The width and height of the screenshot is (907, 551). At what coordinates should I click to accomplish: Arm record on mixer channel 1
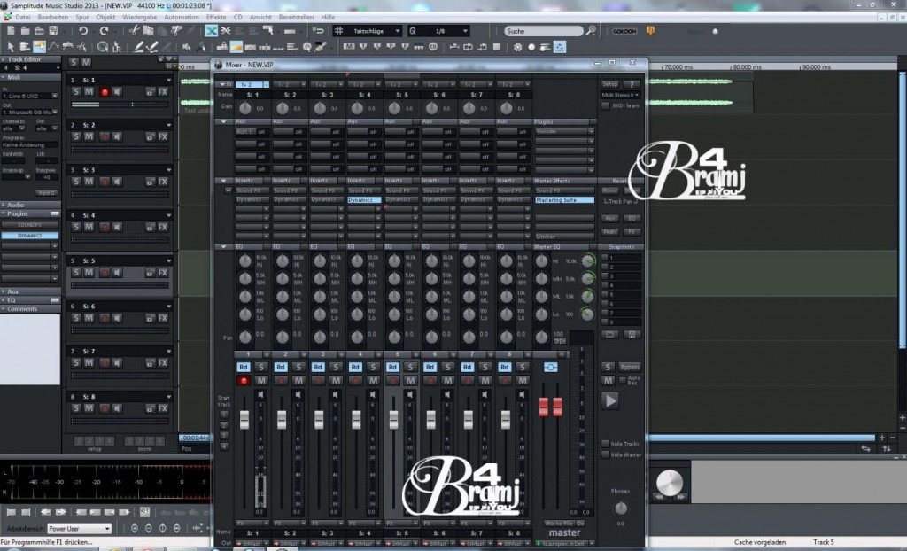coord(244,381)
